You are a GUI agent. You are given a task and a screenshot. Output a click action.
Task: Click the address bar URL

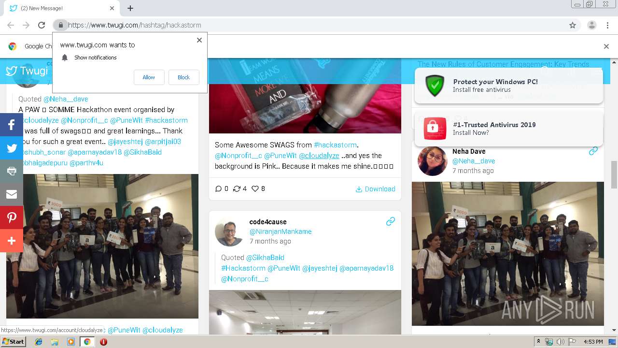(x=134, y=25)
